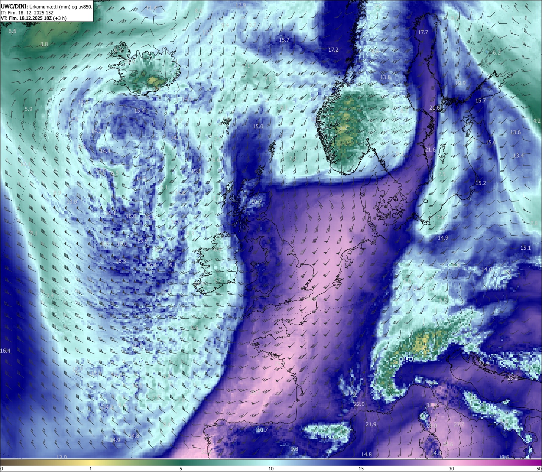Click the map value 13.6
Screen dimensions: 542x472
(515, 132)
